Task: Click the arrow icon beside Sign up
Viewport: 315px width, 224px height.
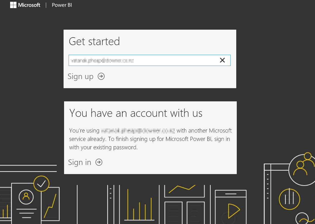Action: [101, 76]
